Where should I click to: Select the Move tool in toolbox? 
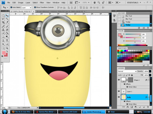(x=7, y=15)
